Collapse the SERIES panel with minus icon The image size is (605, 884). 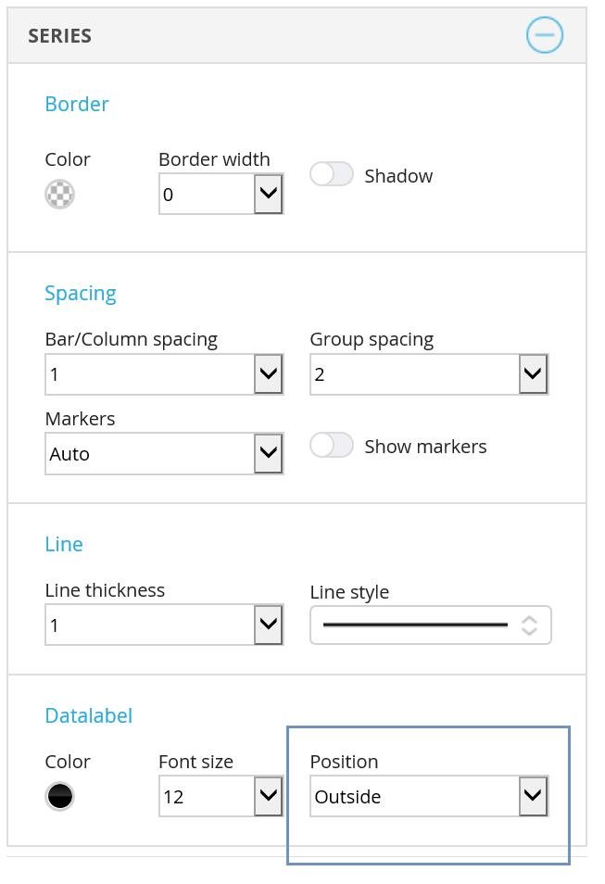[x=544, y=35]
